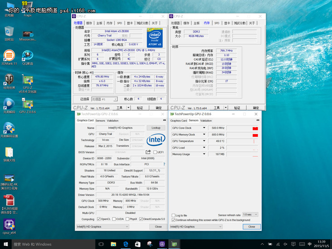The height and width of the screenshot is (249, 332).
Task: Open the Recycle Bin desktop icon
Action: pyautogui.click(x=9, y=34)
